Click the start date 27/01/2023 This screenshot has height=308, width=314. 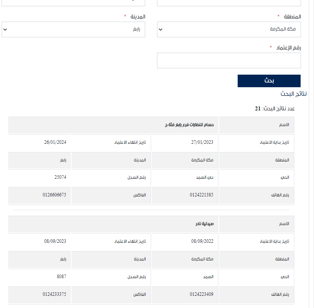tap(202, 142)
